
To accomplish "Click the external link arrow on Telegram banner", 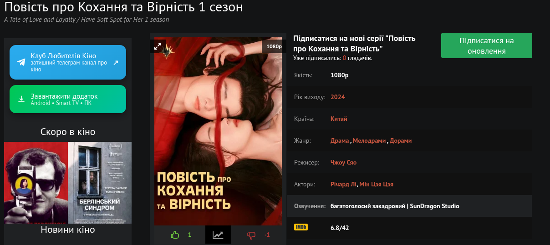I will pyautogui.click(x=116, y=63).
